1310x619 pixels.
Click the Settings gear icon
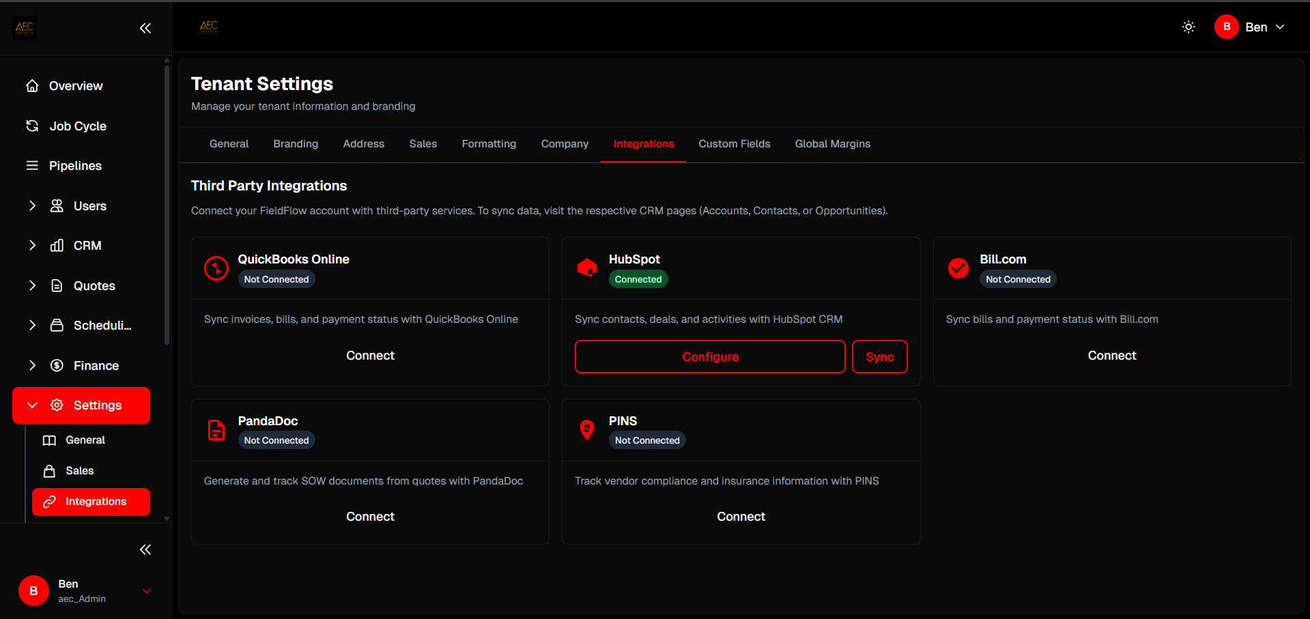click(x=57, y=405)
